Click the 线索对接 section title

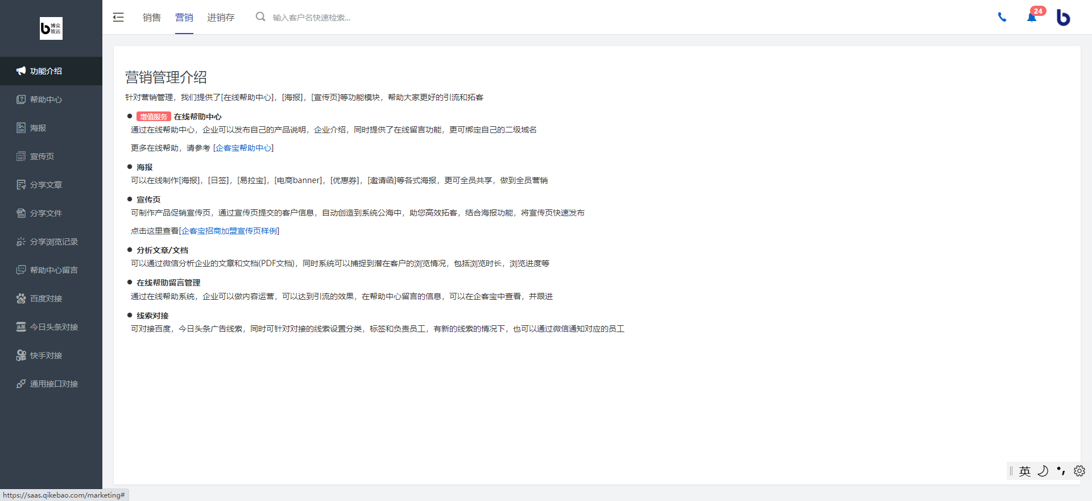(x=152, y=316)
